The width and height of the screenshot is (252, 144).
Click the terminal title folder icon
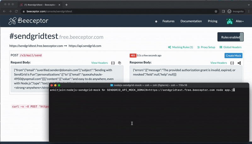click(112, 85)
